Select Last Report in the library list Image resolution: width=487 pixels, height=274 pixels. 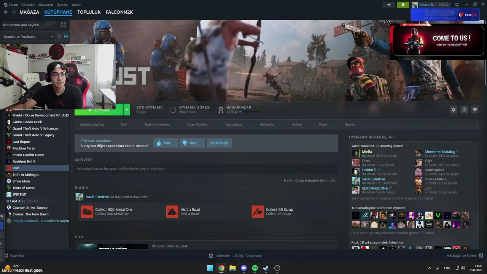[37, 142]
